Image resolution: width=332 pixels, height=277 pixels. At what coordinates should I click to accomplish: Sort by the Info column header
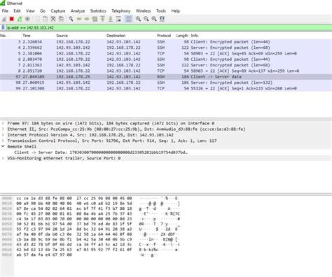[x=195, y=36]
